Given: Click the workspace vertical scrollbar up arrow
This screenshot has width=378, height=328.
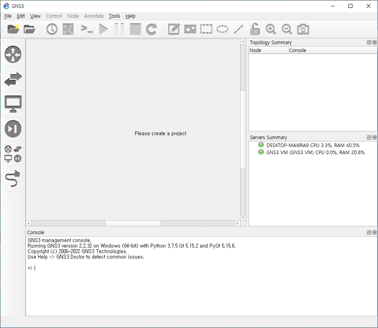Looking at the screenshot, I should tap(243, 42).
